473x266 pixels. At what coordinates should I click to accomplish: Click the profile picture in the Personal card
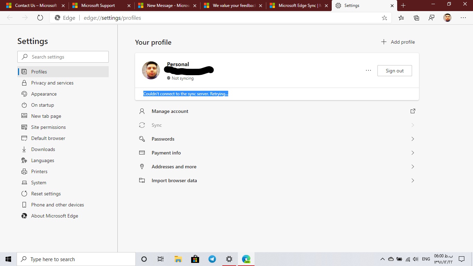click(151, 70)
